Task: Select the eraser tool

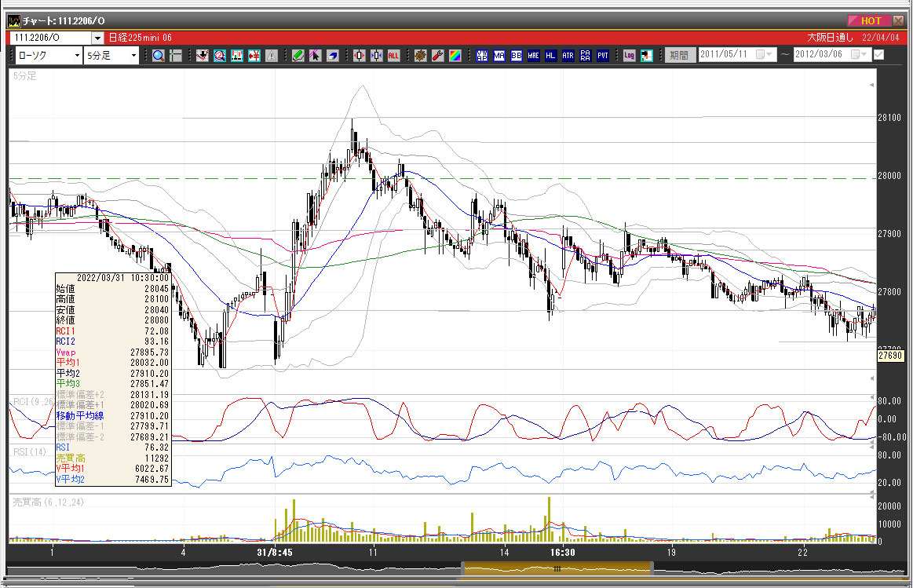Action: (333, 55)
